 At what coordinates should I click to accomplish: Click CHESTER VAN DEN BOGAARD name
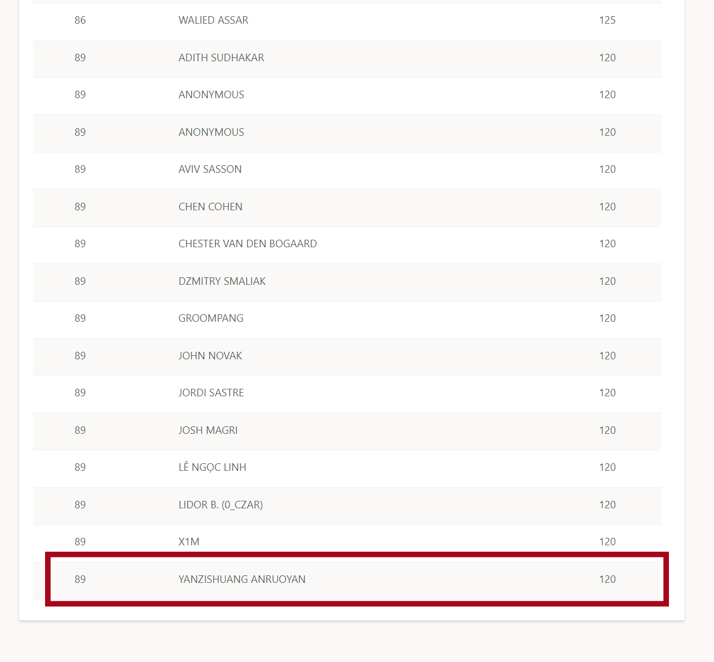coord(247,244)
